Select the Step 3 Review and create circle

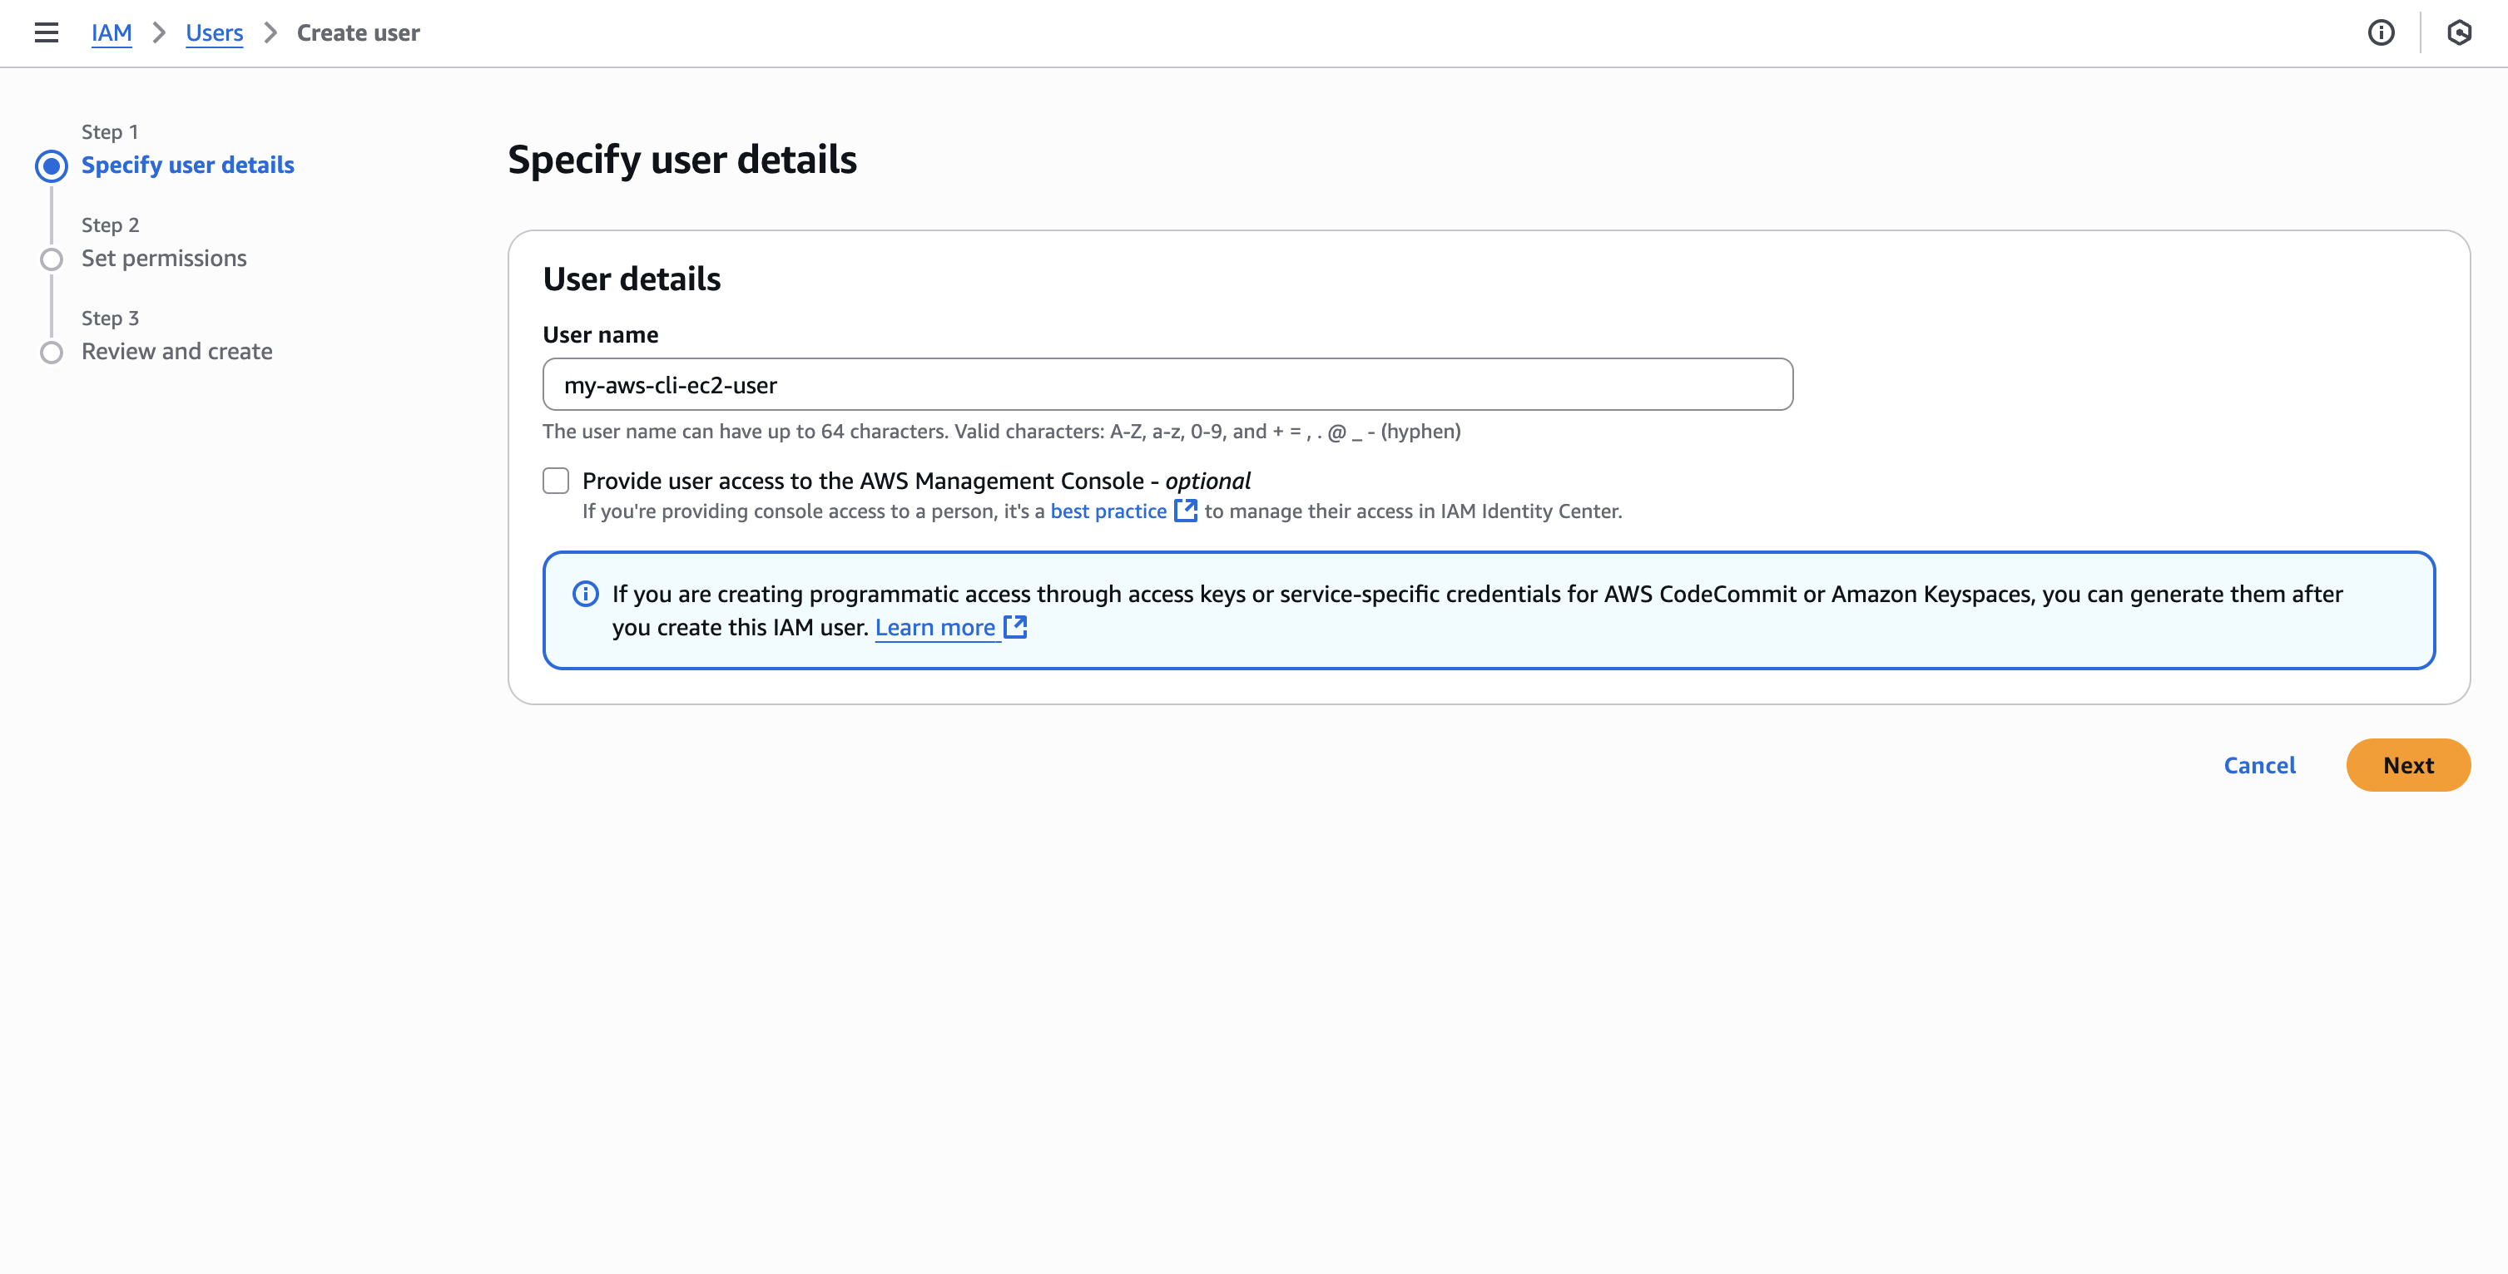pyautogui.click(x=52, y=353)
